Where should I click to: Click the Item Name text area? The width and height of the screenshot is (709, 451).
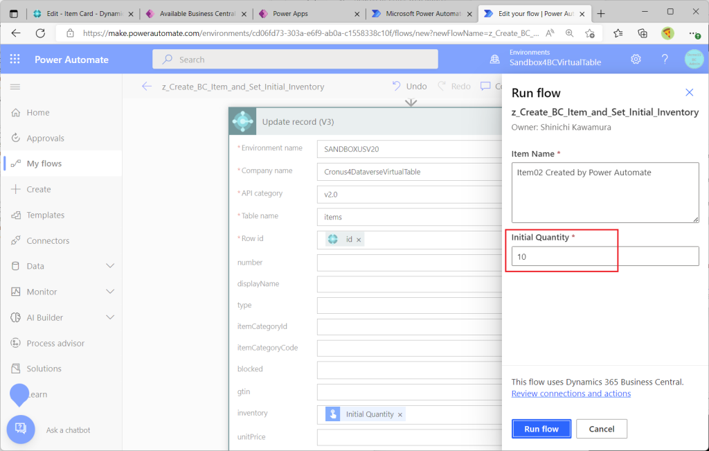click(605, 193)
